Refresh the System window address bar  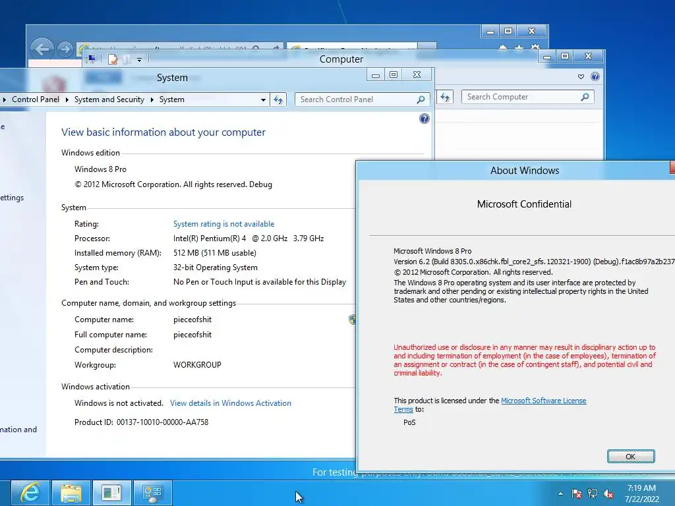[278, 100]
